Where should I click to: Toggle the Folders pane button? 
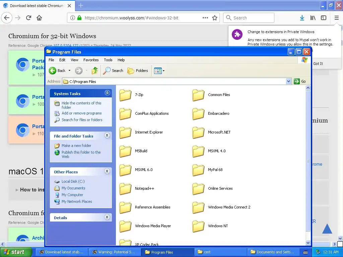tap(138, 71)
